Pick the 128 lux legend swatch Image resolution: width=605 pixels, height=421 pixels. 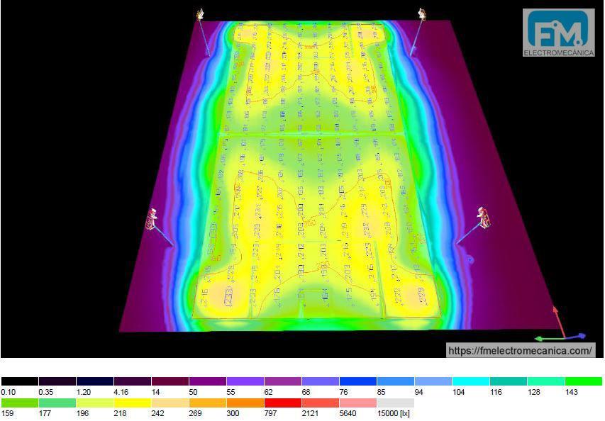(546, 381)
